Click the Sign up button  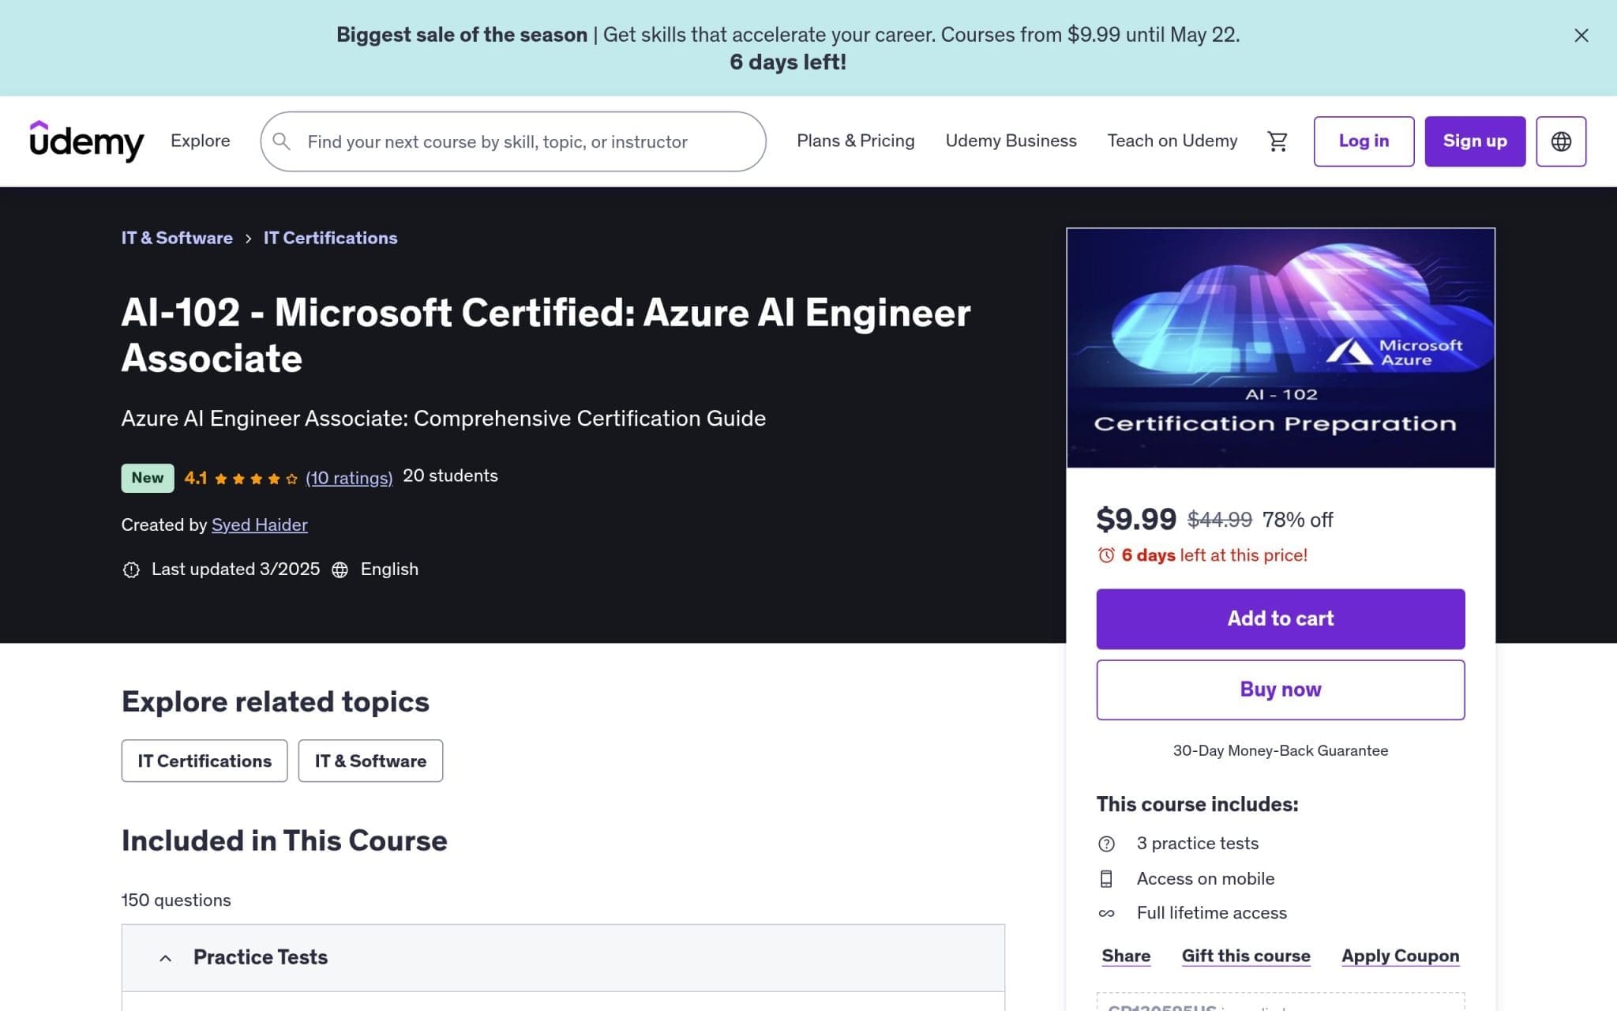(x=1475, y=141)
